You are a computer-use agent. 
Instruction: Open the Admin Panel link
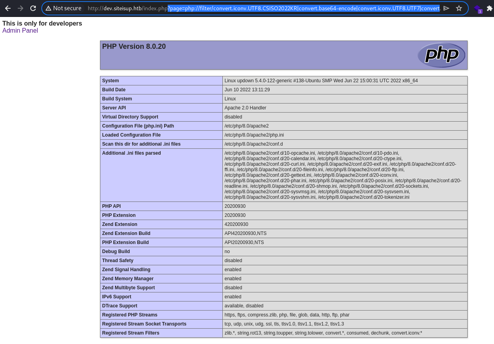pos(20,30)
